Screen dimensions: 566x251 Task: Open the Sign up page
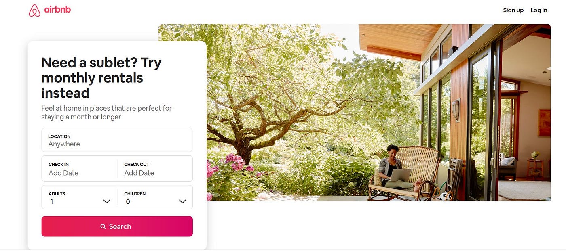click(x=513, y=10)
